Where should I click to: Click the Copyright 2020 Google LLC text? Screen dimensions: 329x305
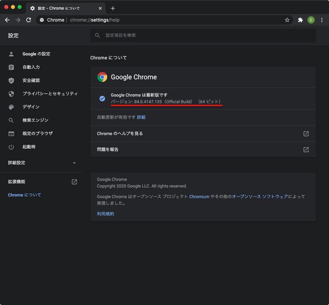(142, 186)
